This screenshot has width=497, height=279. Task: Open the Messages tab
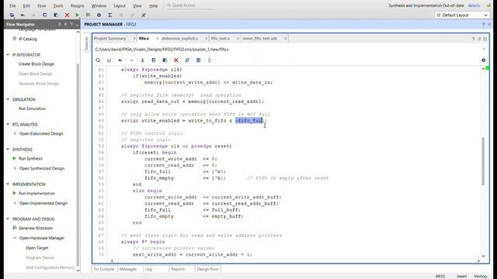pos(128,269)
